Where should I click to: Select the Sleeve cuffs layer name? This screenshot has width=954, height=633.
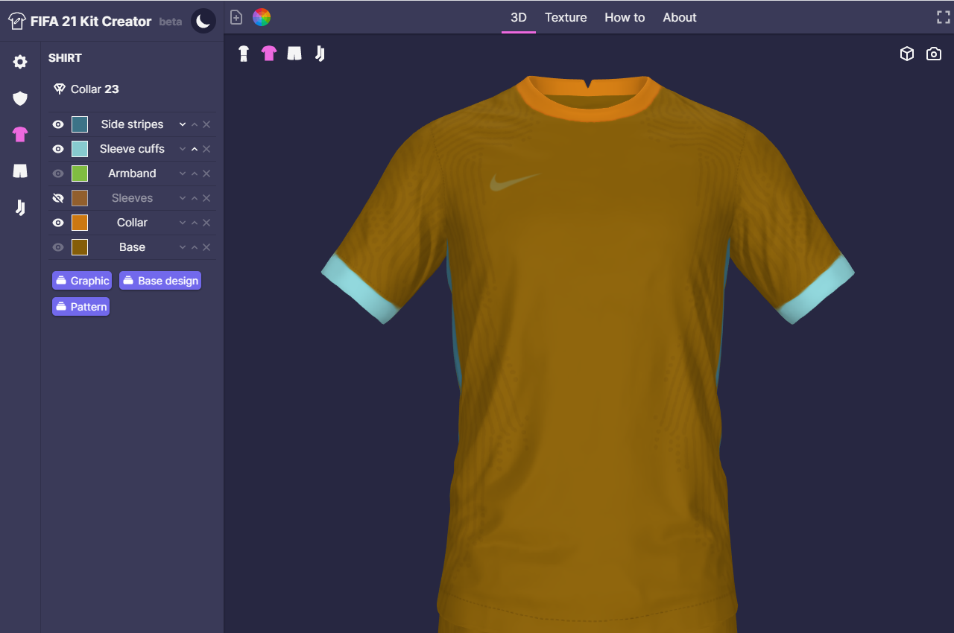click(132, 149)
